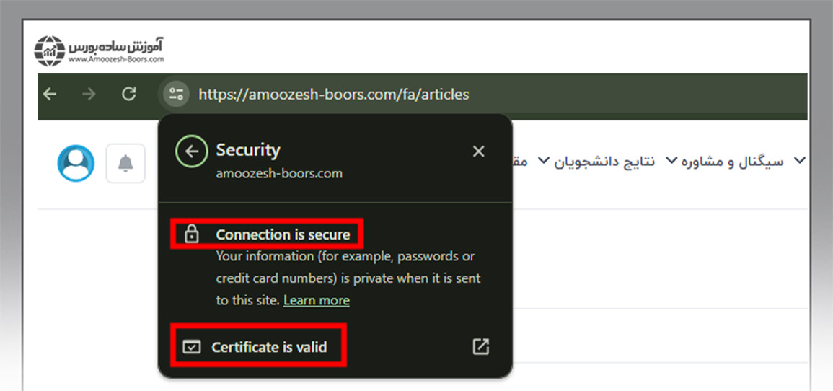833x391 pixels.
Task: Open the user profile avatar
Action: [x=76, y=163]
